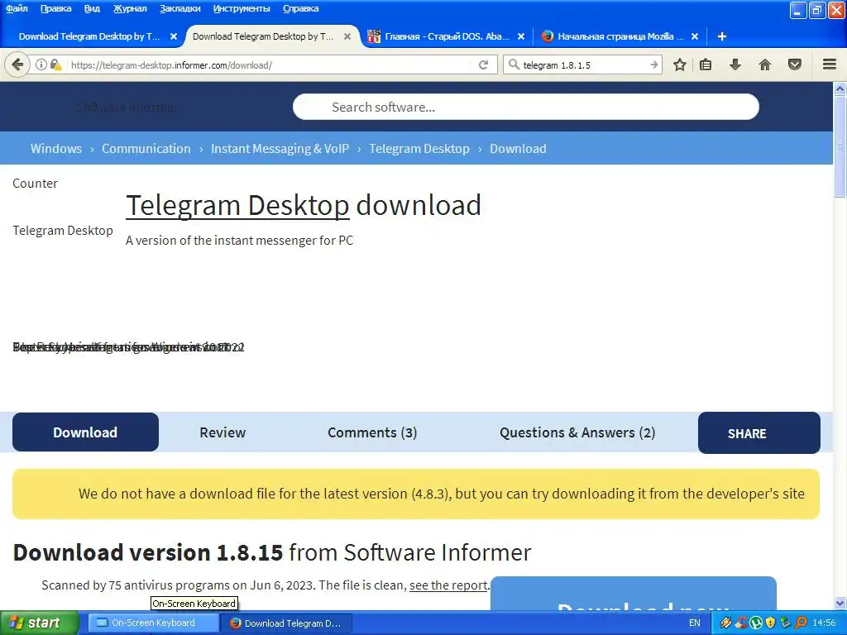
Task: Click the search magnifier icon in search bar
Action: click(x=514, y=64)
